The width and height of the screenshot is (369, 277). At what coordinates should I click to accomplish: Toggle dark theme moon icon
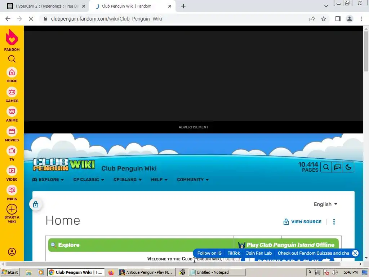(348, 167)
